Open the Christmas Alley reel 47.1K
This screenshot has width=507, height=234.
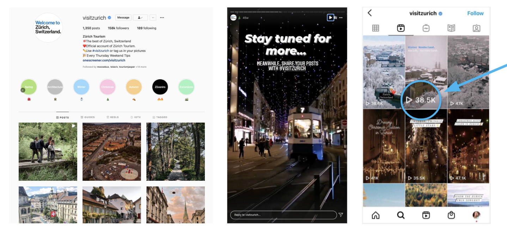468,146
